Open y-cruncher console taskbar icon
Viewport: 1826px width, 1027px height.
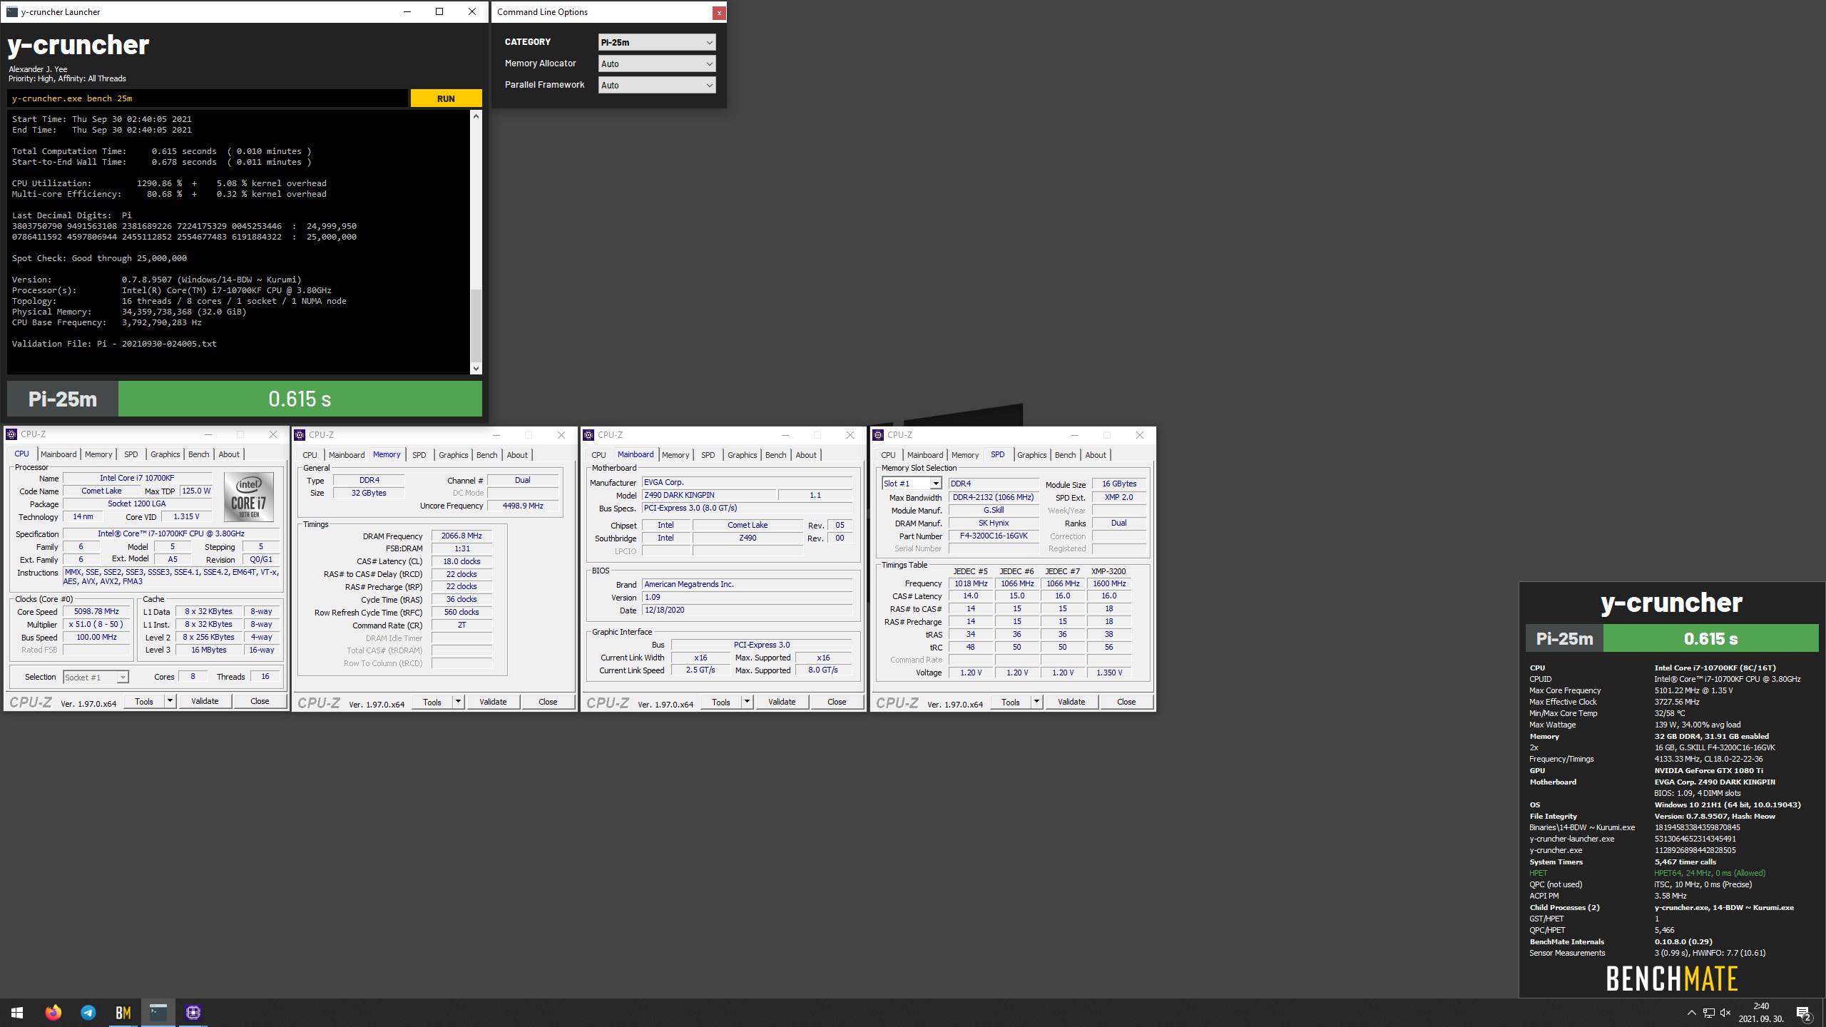click(158, 1013)
